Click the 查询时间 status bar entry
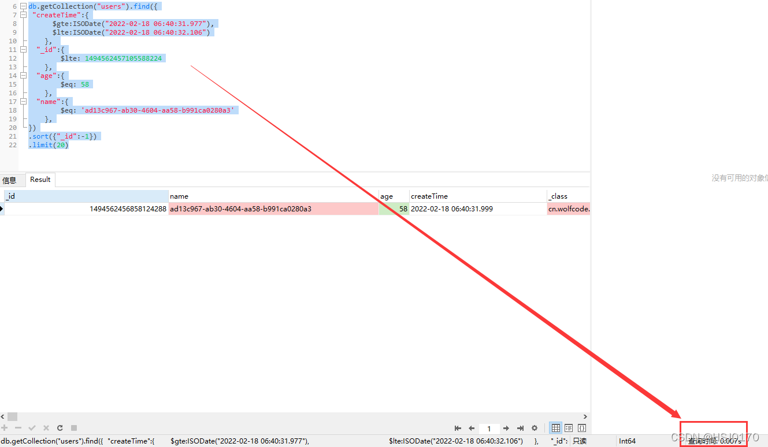This screenshot has height=447, width=768. point(714,441)
